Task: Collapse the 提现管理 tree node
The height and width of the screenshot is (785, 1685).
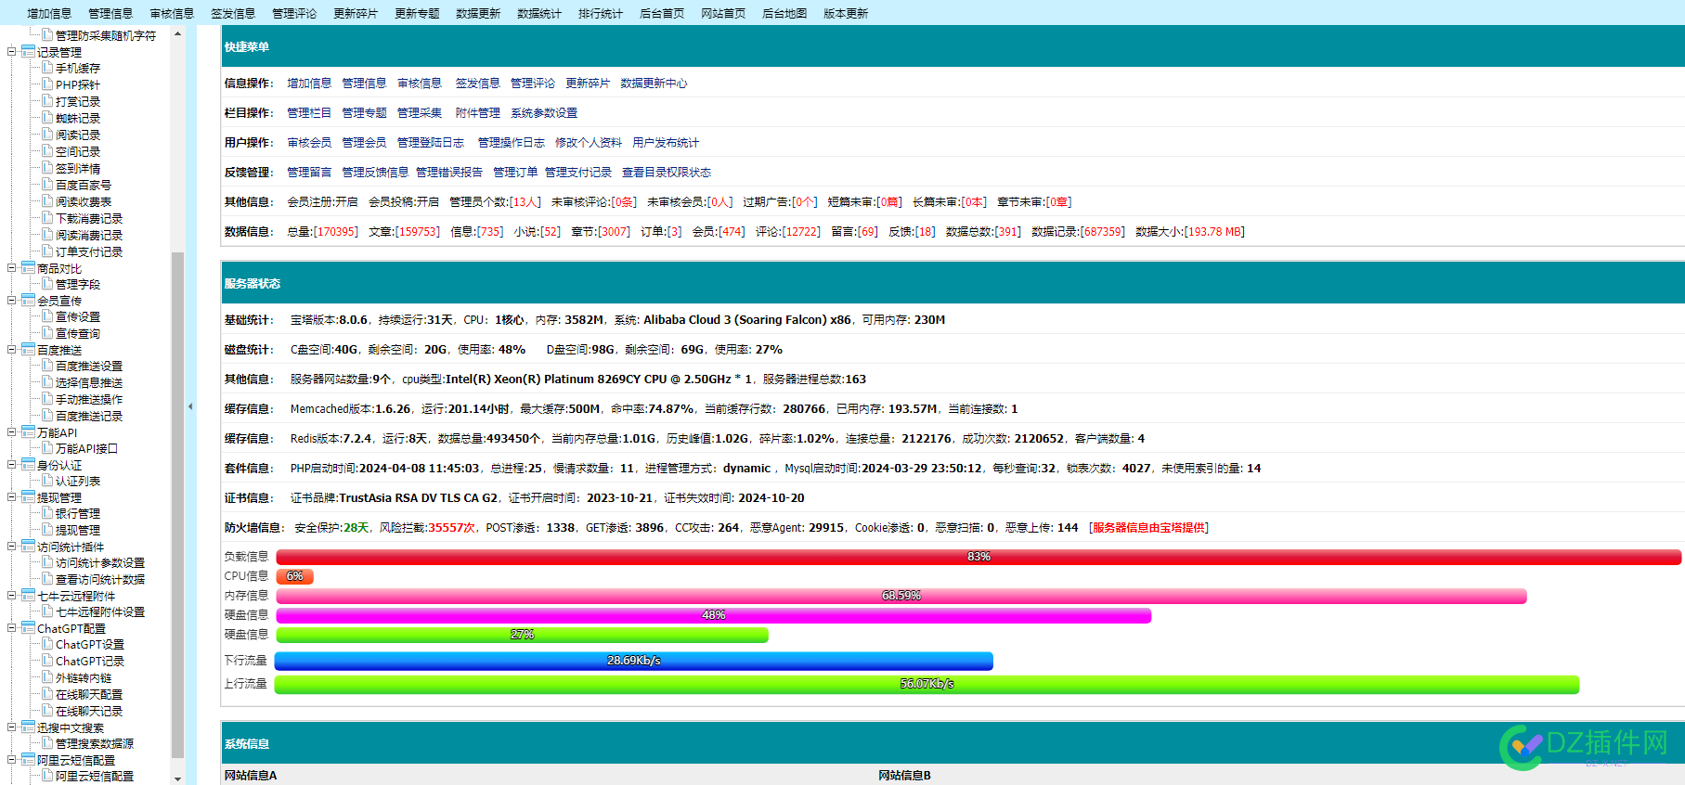Action: click(x=12, y=497)
